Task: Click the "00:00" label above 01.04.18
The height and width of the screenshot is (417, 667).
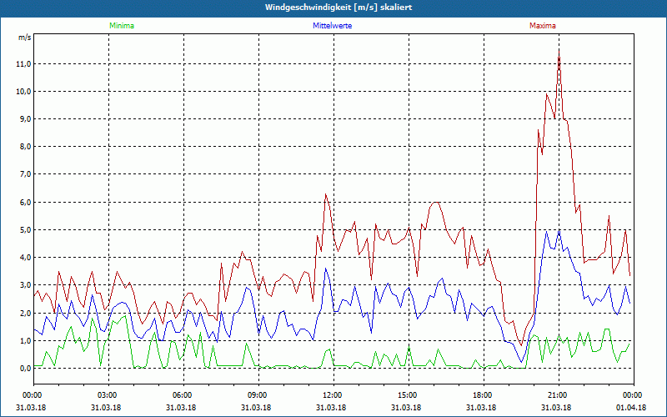Action: click(634, 395)
